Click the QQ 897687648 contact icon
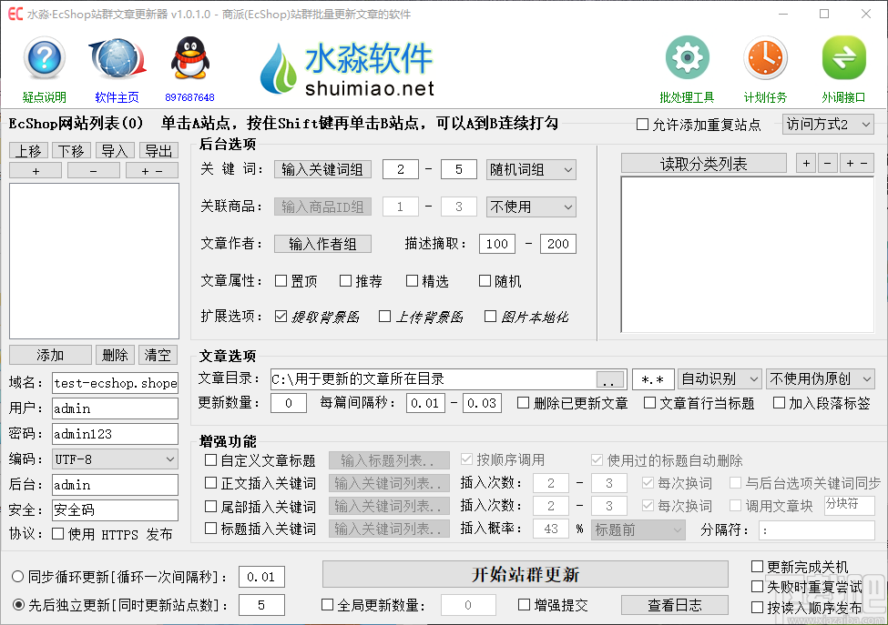888x625 pixels. (x=188, y=57)
